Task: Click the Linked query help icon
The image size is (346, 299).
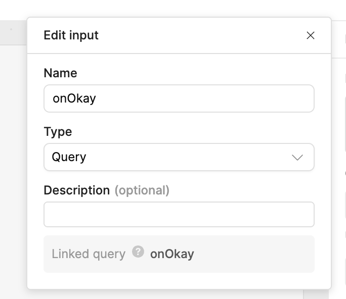Action: pyautogui.click(x=138, y=252)
